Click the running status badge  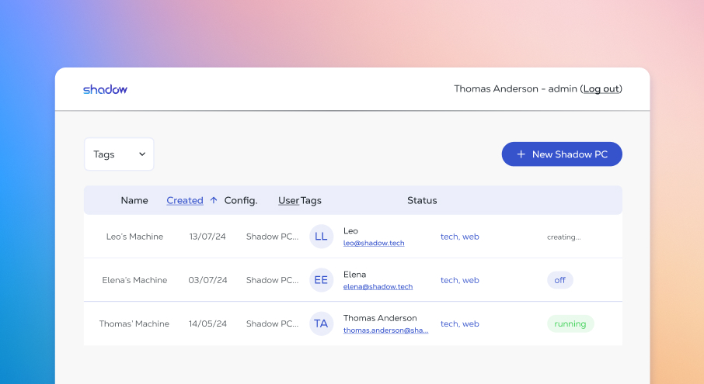click(x=570, y=323)
